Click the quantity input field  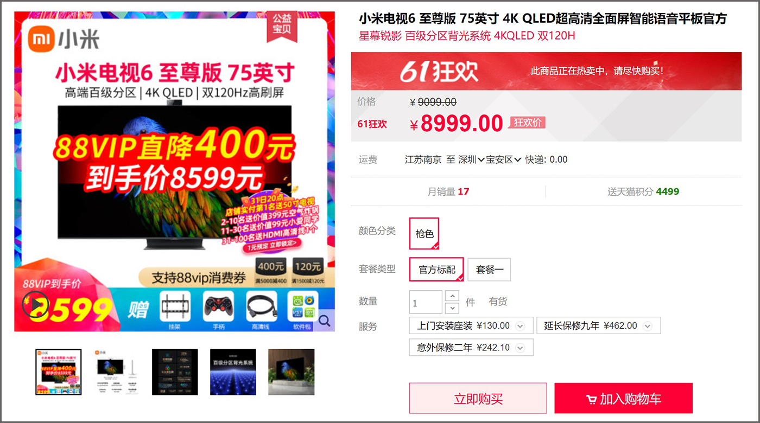(426, 302)
